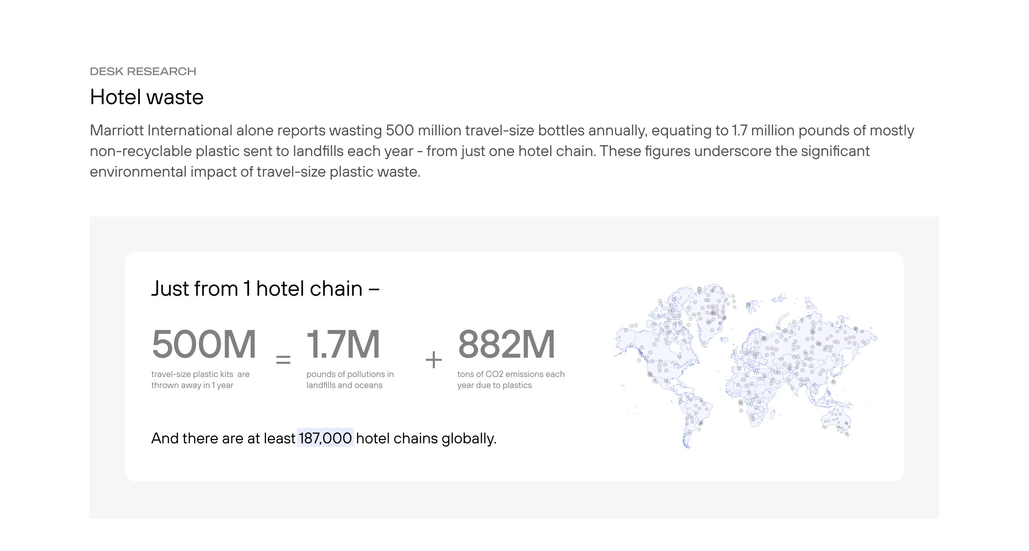The image size is (1029, 551).
Task: Click the 'hotel chains globally' sentence
Action: coord(426,438)
